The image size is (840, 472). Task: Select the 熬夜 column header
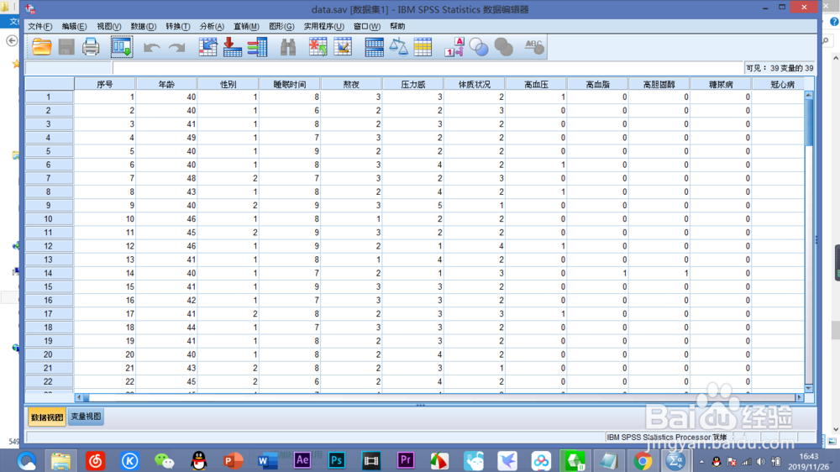click(x=351, y=84)
